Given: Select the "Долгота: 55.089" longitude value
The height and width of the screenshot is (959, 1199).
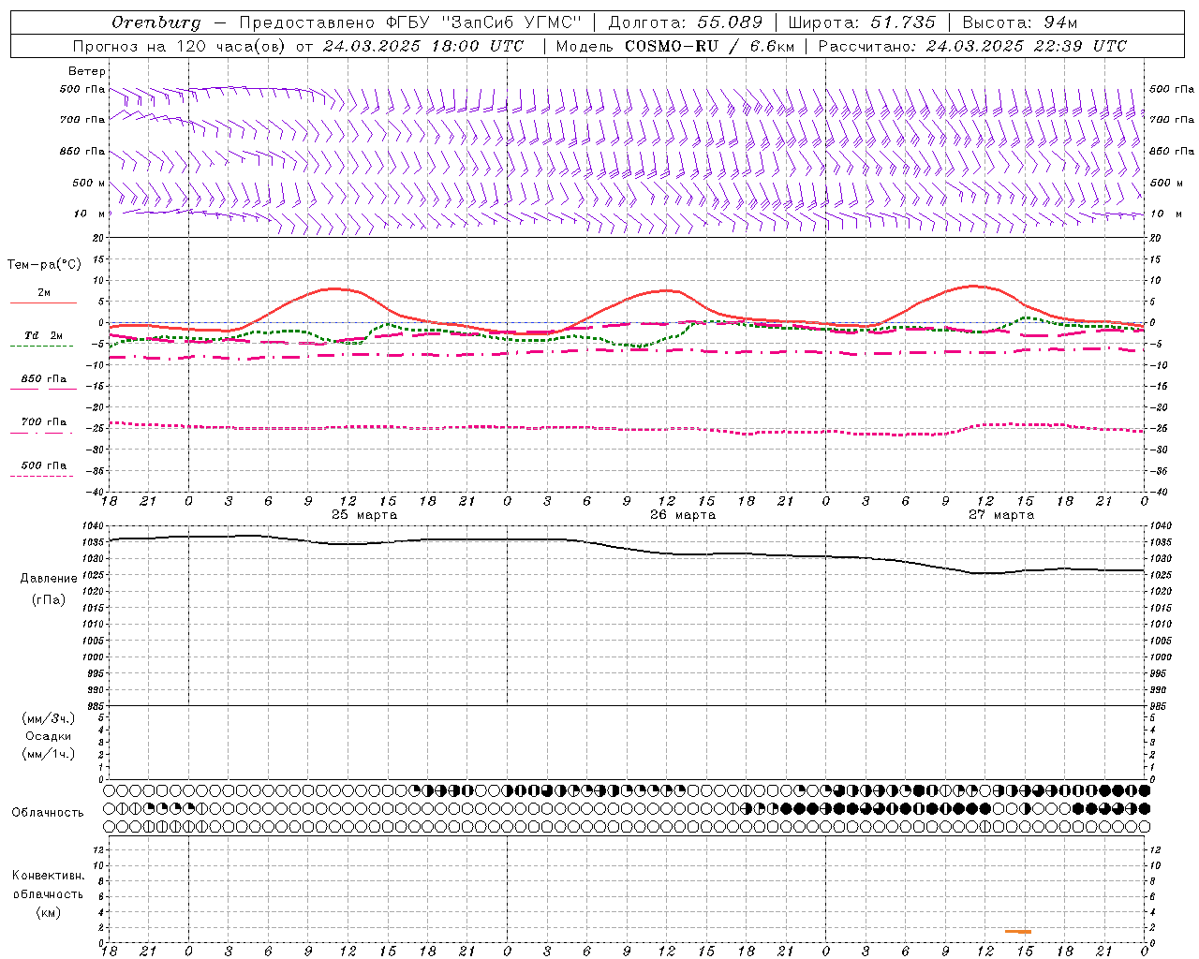Looking at the screenshot, I should click(686, 22).
